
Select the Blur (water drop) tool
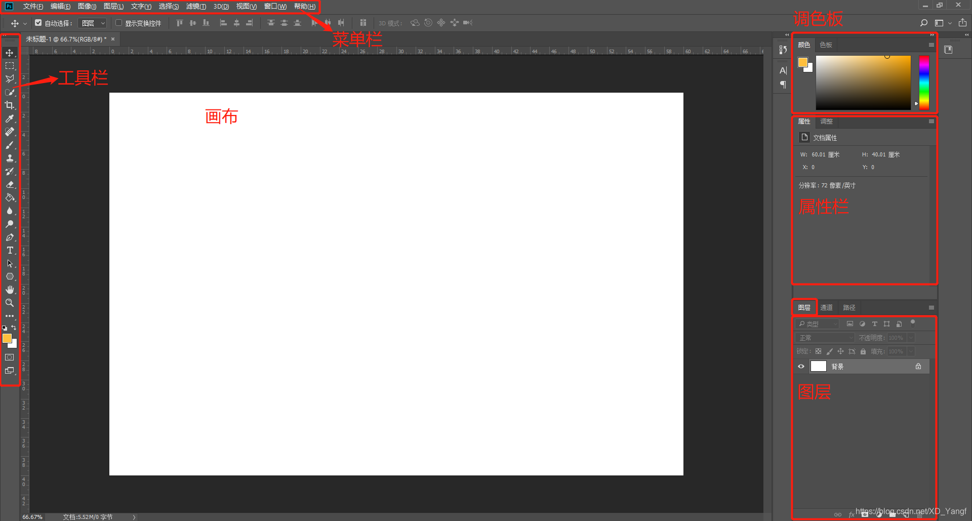click(10, 211)
